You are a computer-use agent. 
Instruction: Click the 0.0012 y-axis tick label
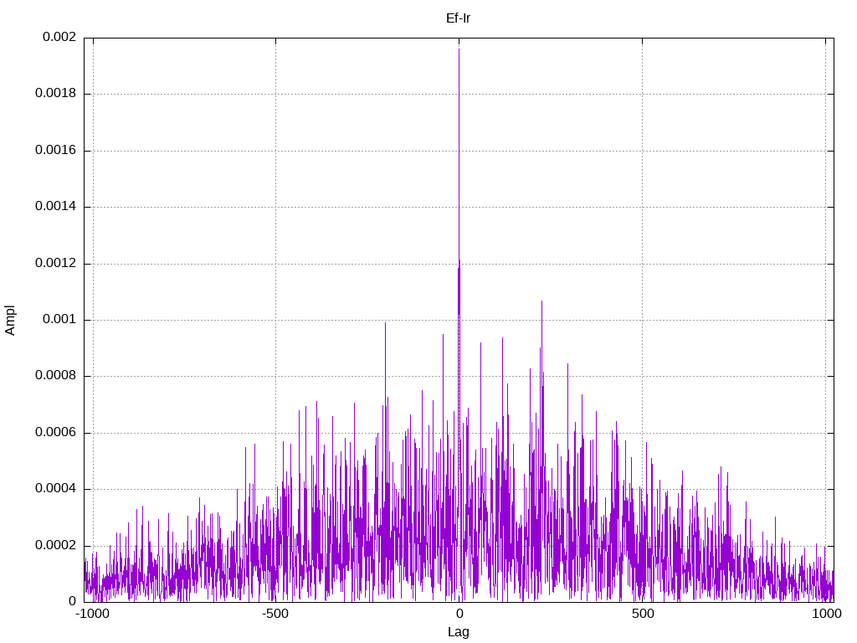55,264
